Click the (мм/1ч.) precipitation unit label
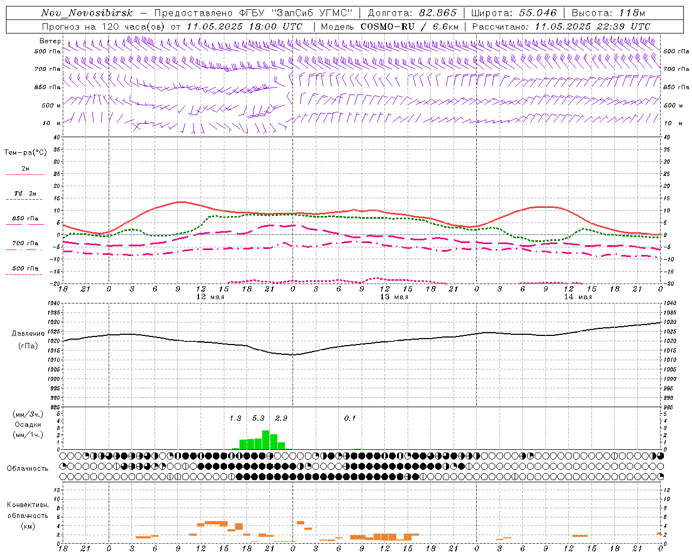Image resolution: width=692 pixels, height=553 pixels. coord(28,435)
